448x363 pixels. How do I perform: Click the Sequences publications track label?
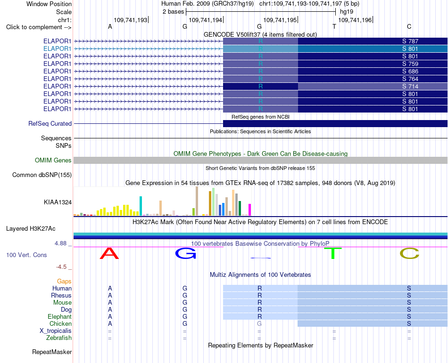click(x=56, y=138)
